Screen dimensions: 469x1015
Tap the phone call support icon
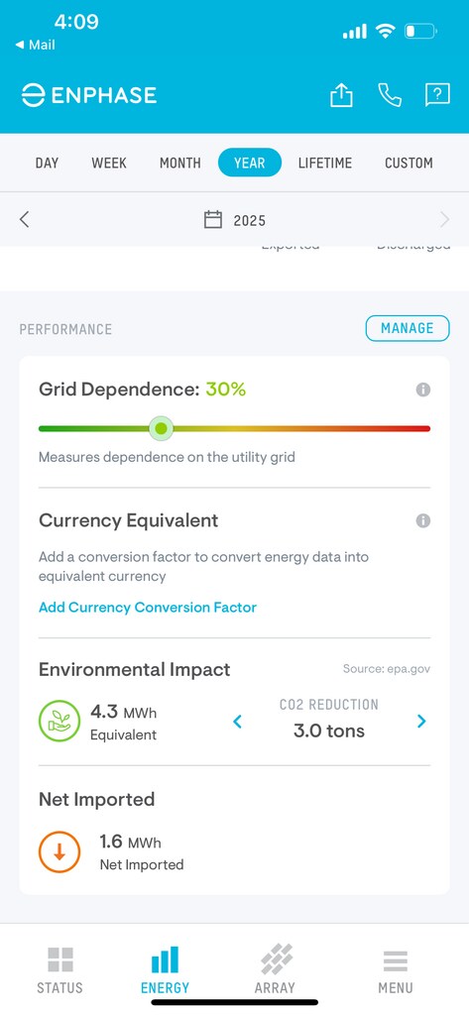(390, 95)
